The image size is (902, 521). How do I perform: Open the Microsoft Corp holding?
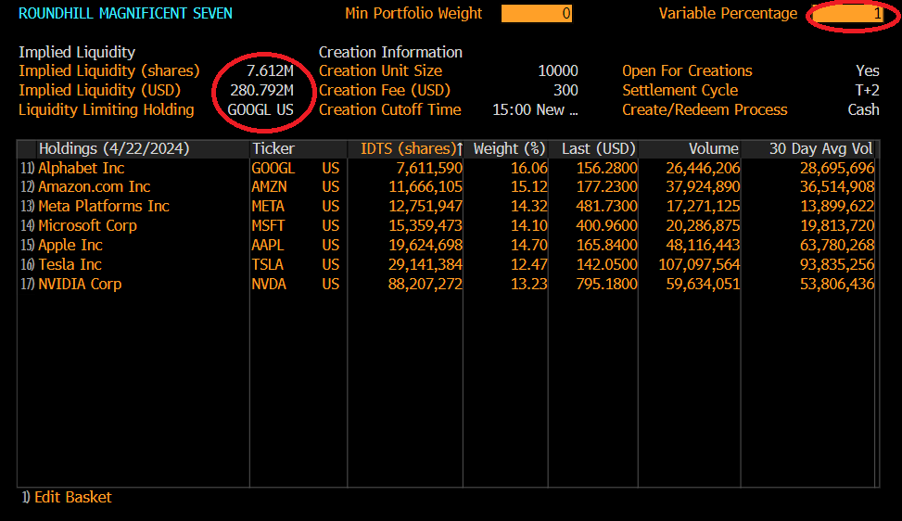coord(87,225)
